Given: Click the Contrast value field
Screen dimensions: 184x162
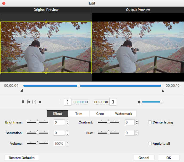Looking at the screenshot, I should tap(130, 122).
